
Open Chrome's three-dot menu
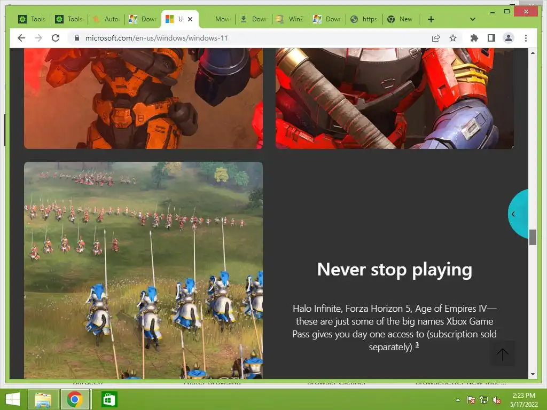(526, 38)
